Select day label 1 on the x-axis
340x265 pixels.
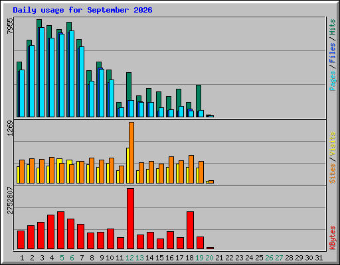tap(22, 258)
